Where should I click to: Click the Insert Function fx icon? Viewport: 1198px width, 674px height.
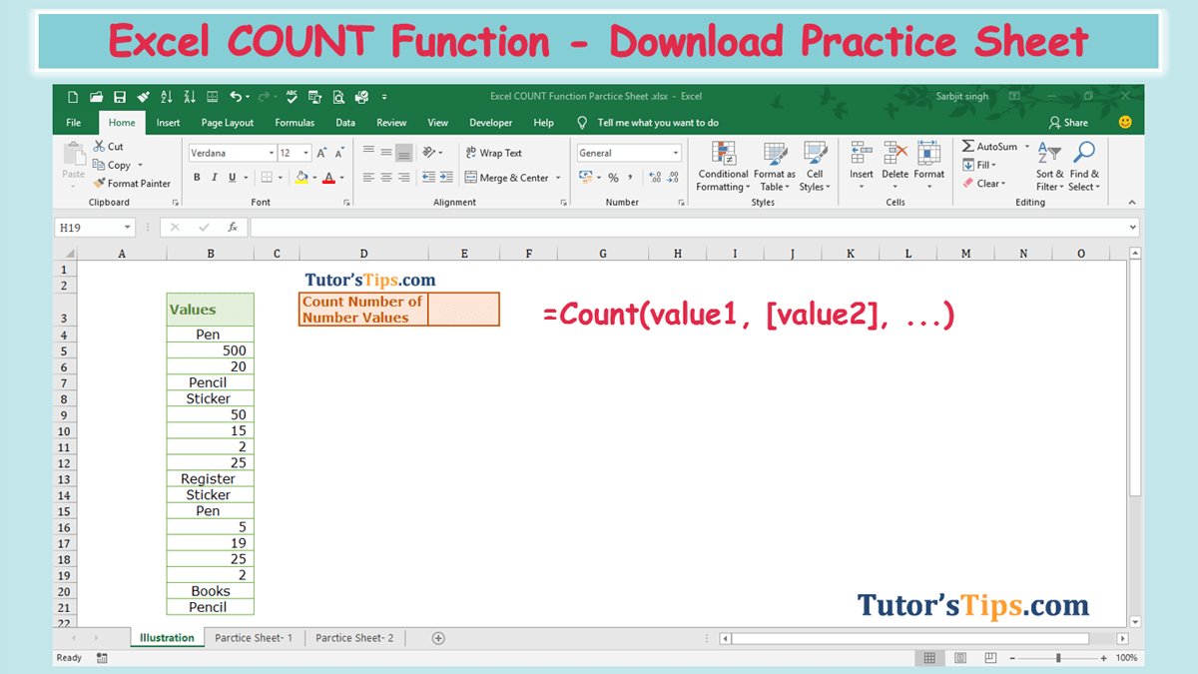[233, 228]
